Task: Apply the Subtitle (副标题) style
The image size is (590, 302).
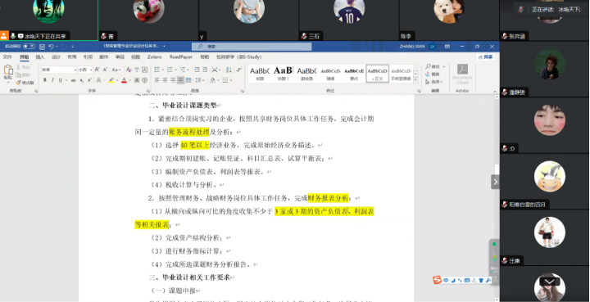Action: [x=306, y=73]
